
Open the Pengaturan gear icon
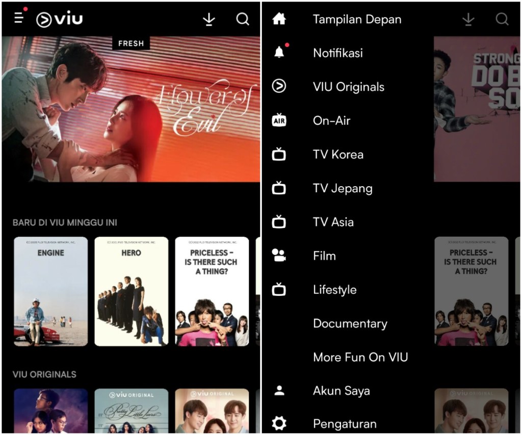tap(279, 423)
